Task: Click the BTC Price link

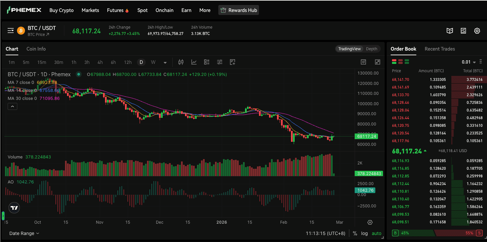Action: pos(38,35)
